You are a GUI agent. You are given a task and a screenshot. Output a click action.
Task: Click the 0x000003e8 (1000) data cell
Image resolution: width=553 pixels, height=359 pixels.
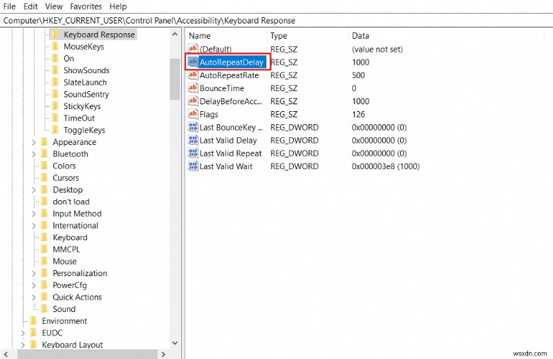(386, 166)
